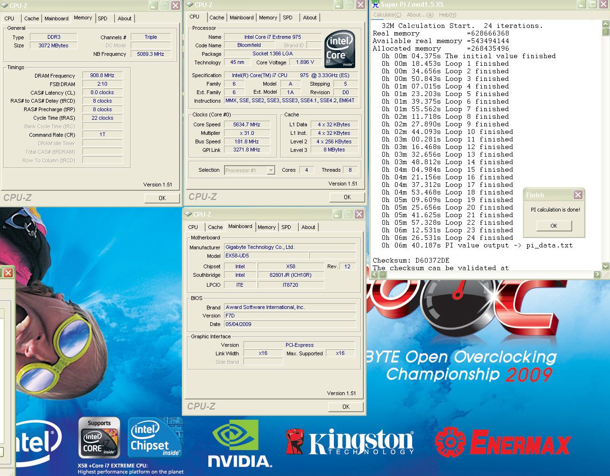Open the About tab in the processor CPU-Z window
The width and height of the screenshot is (610, 476).
(x=310, y=18)
